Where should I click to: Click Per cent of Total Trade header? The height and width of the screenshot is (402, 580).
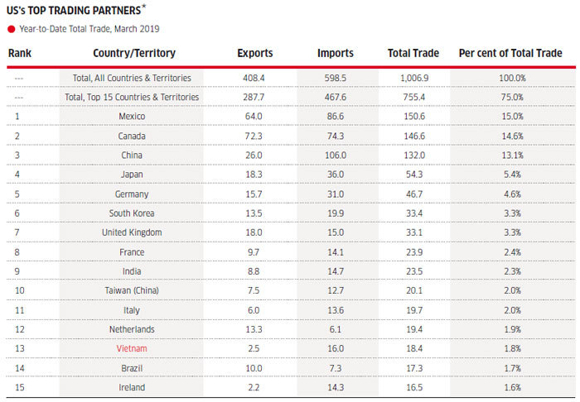point(510,54)
